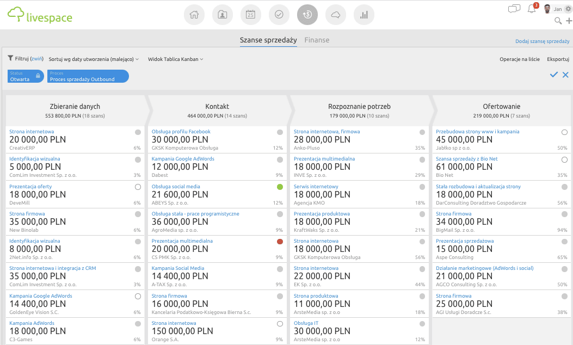Open the Obsługa IT deal
Viewport: 573px width, 345px height.
coord(306,323)
